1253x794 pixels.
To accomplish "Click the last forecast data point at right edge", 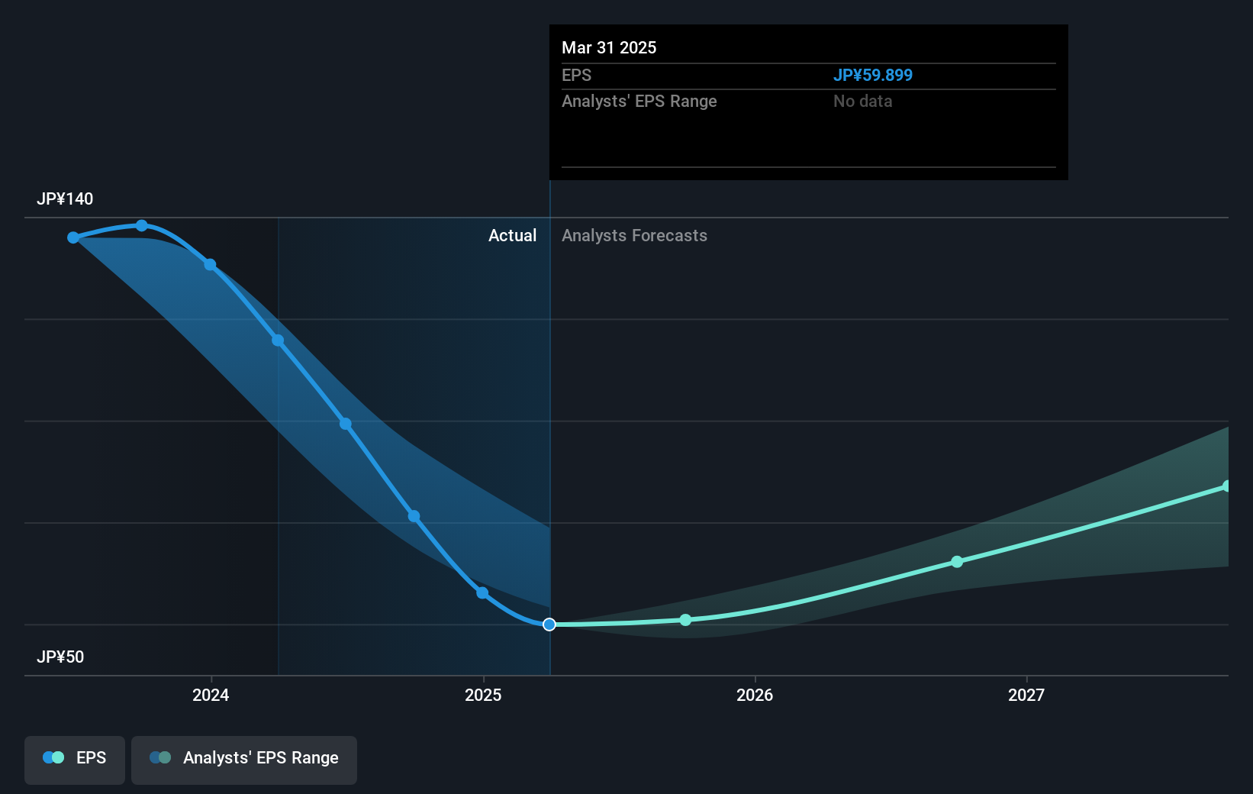I will (x=1226, y=486).
